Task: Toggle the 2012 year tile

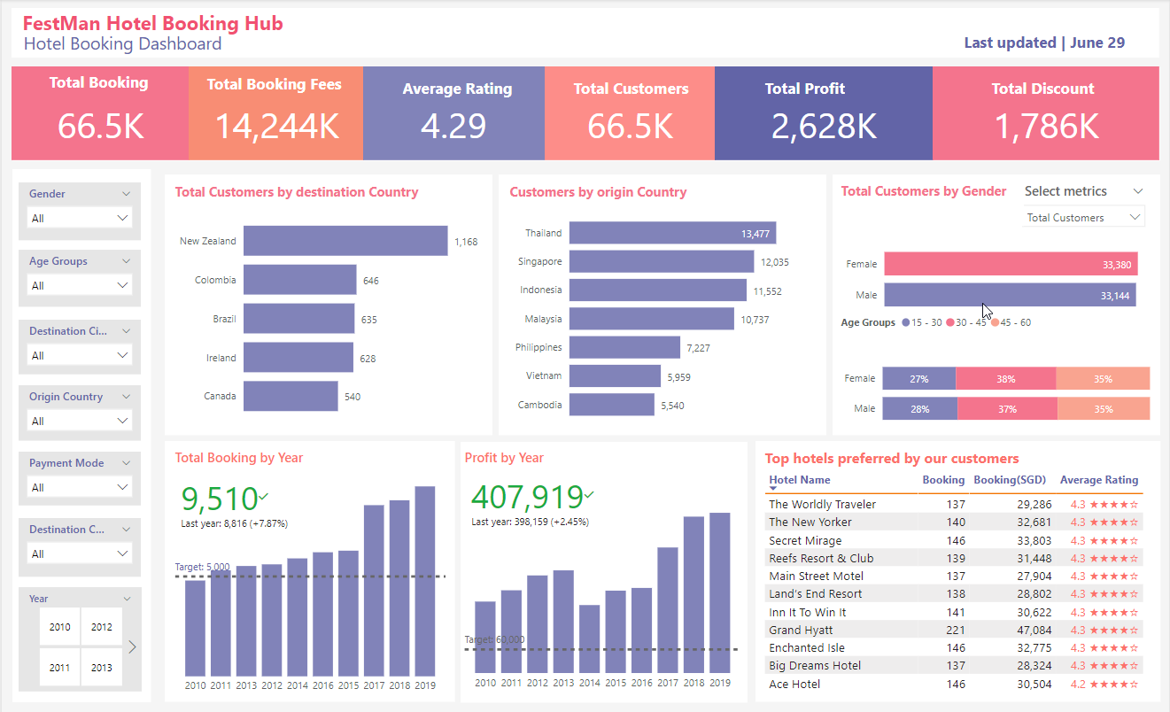Action: 102,627
